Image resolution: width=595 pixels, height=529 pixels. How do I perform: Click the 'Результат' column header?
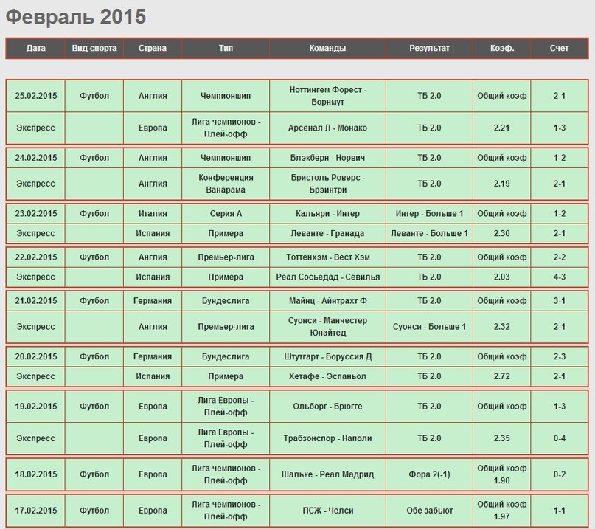pos(429,48)
